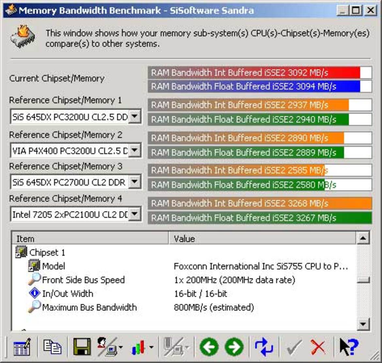Expand the bar chart icon's dropdown arrow
Screen dimensions: 382x363
pos(151,347)
